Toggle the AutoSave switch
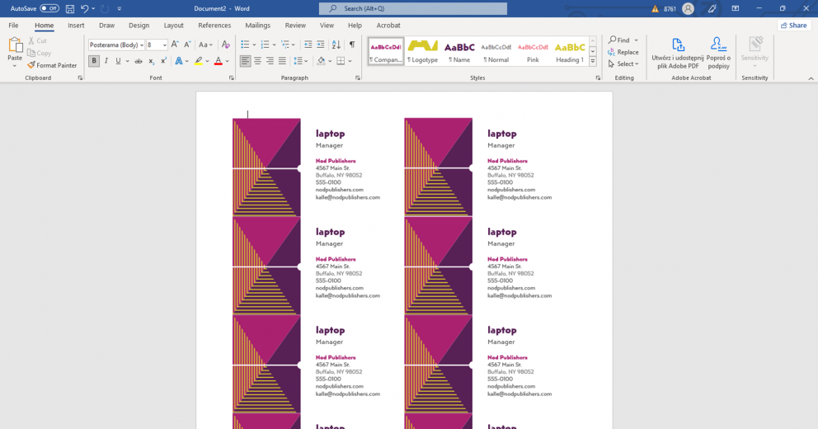The height and width of the screenshot is (429, 818). point(49,8)
